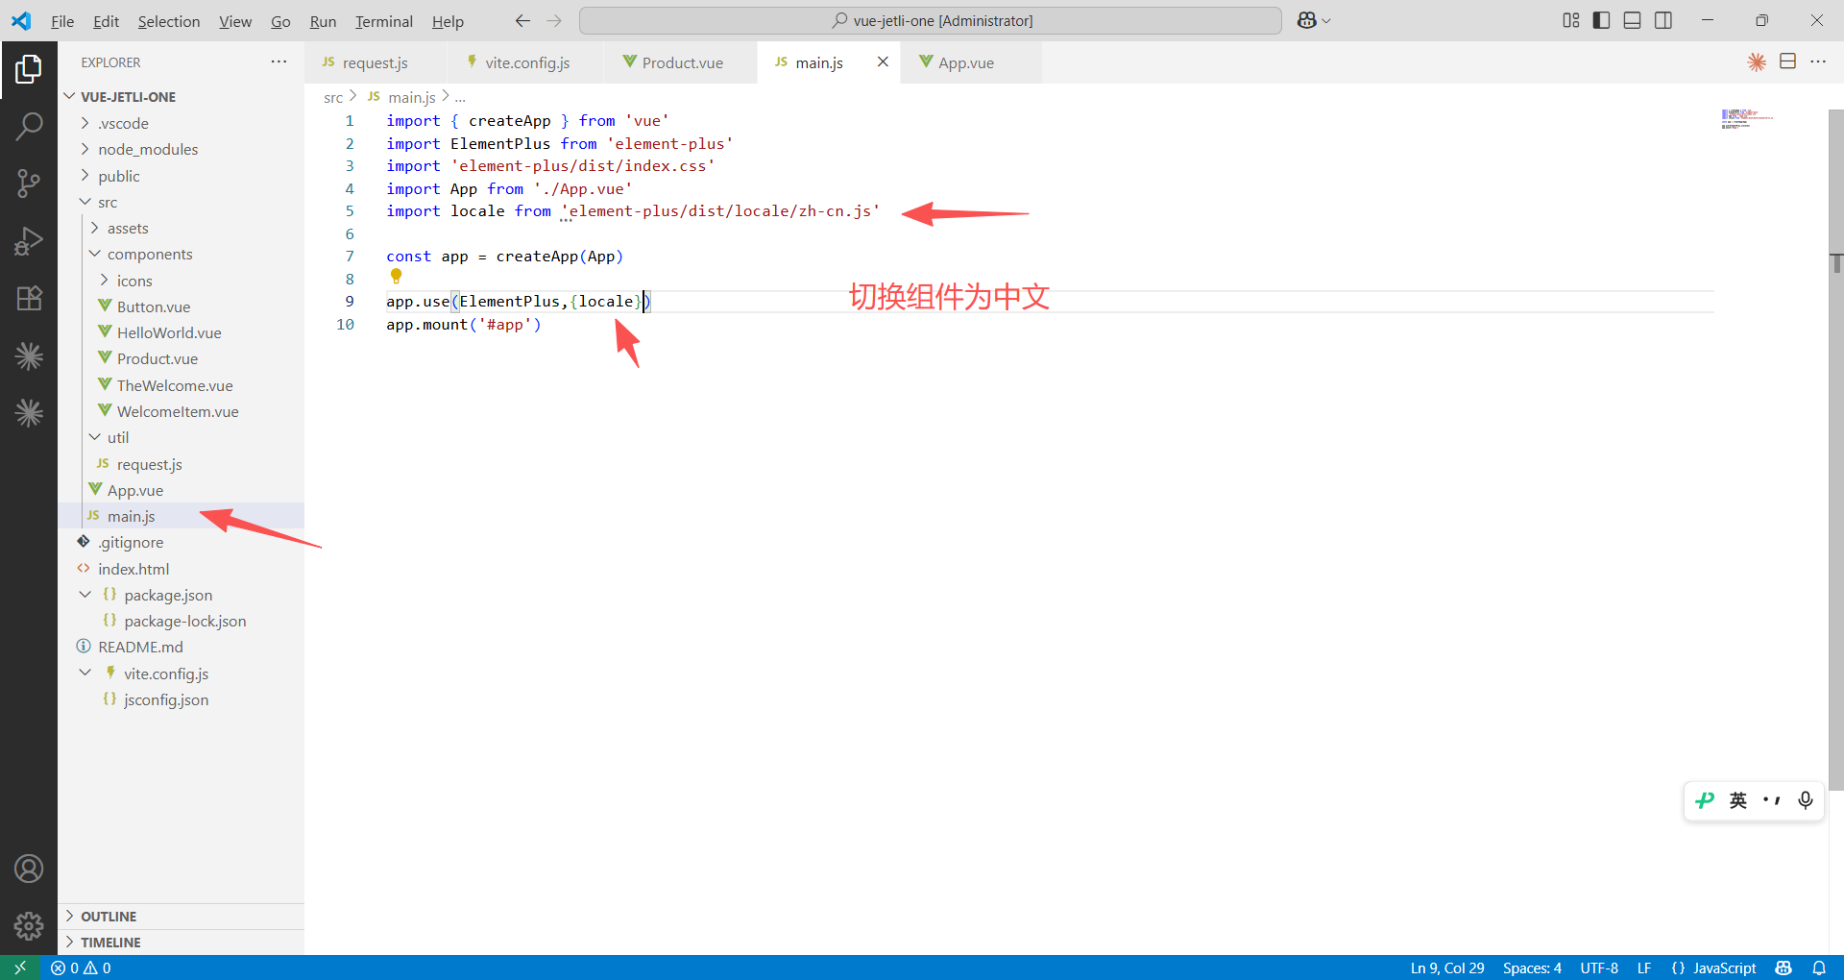Toggle the secondary side bar
Screen dimensions: 1844x980
(1663, 20)
